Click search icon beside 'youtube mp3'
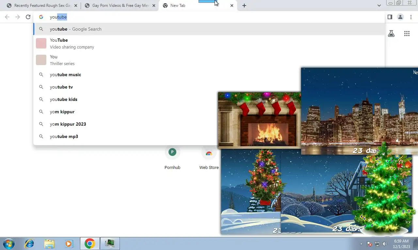 pos(41,136)
